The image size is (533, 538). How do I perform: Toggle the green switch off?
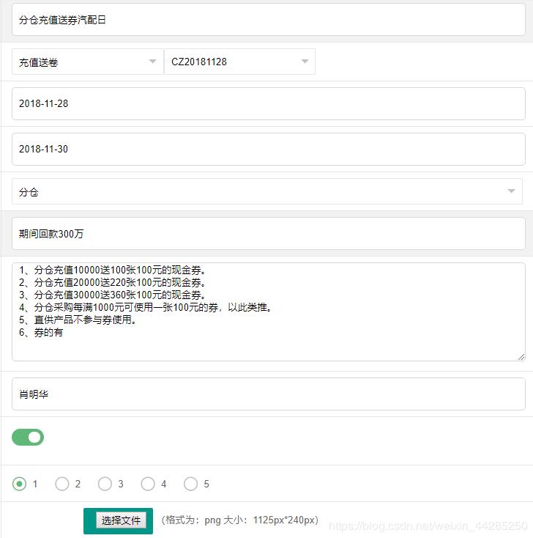pos(28,437)
